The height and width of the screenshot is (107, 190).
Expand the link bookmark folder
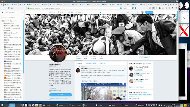click(x=3, y=42)
